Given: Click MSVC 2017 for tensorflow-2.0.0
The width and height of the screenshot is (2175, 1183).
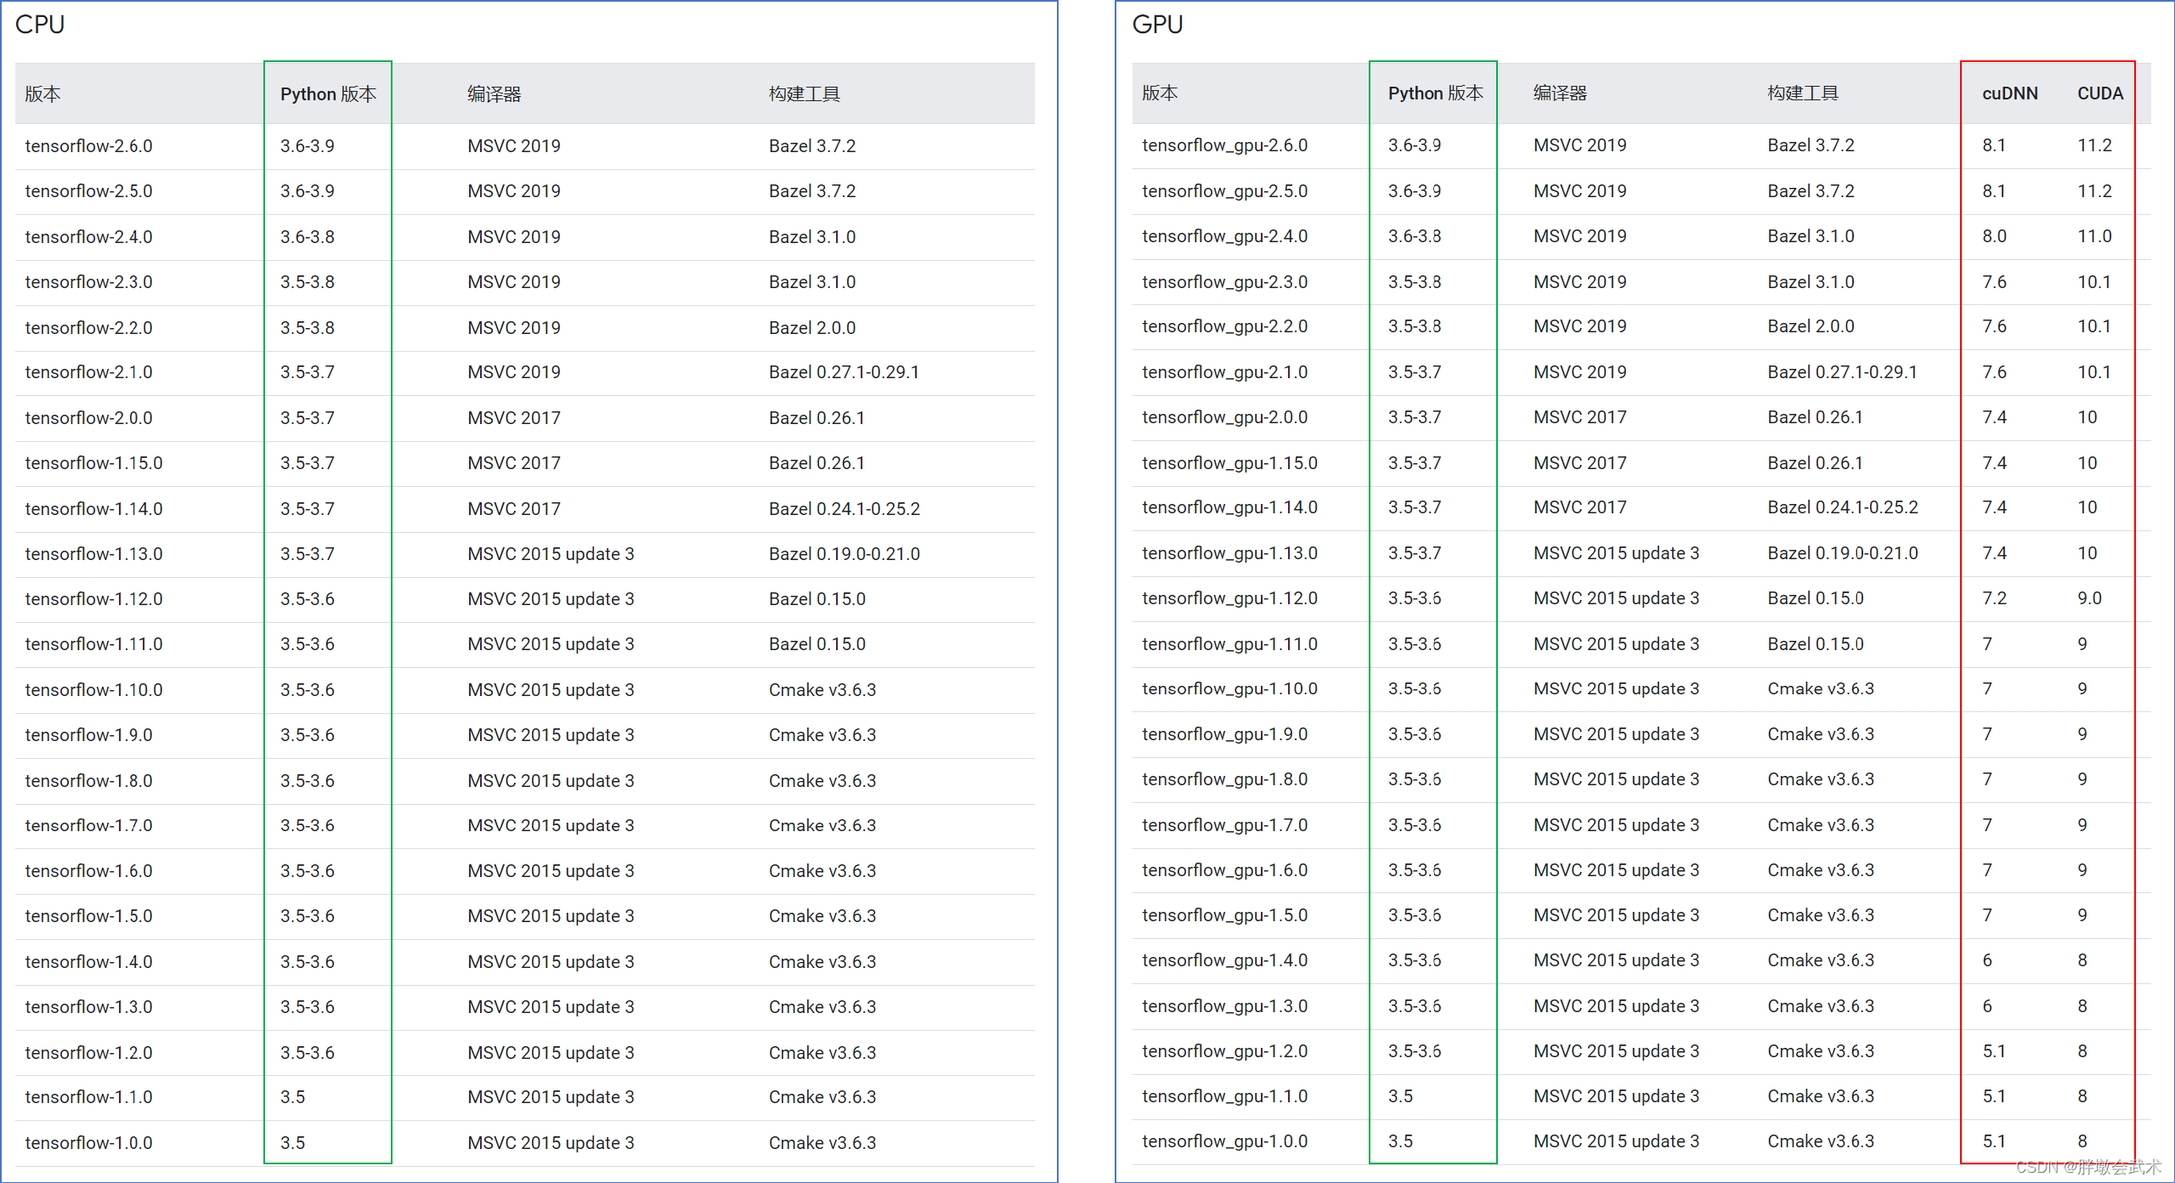Looking at the screenshot, I should 514,418.
